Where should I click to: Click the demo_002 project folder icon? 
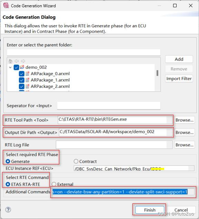coord(22,67)
